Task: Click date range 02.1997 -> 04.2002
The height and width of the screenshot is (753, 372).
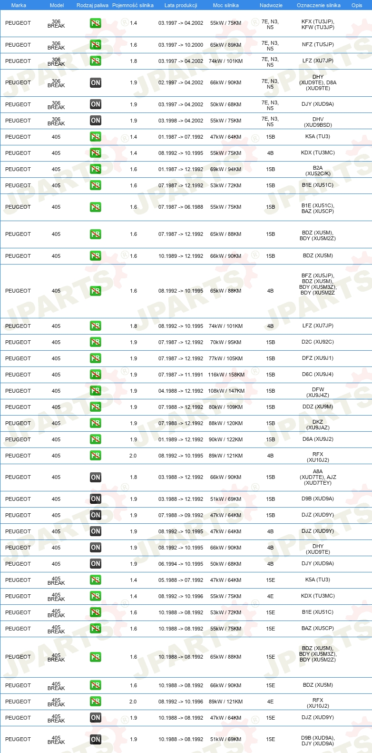Action: click(x=181, y=82)
